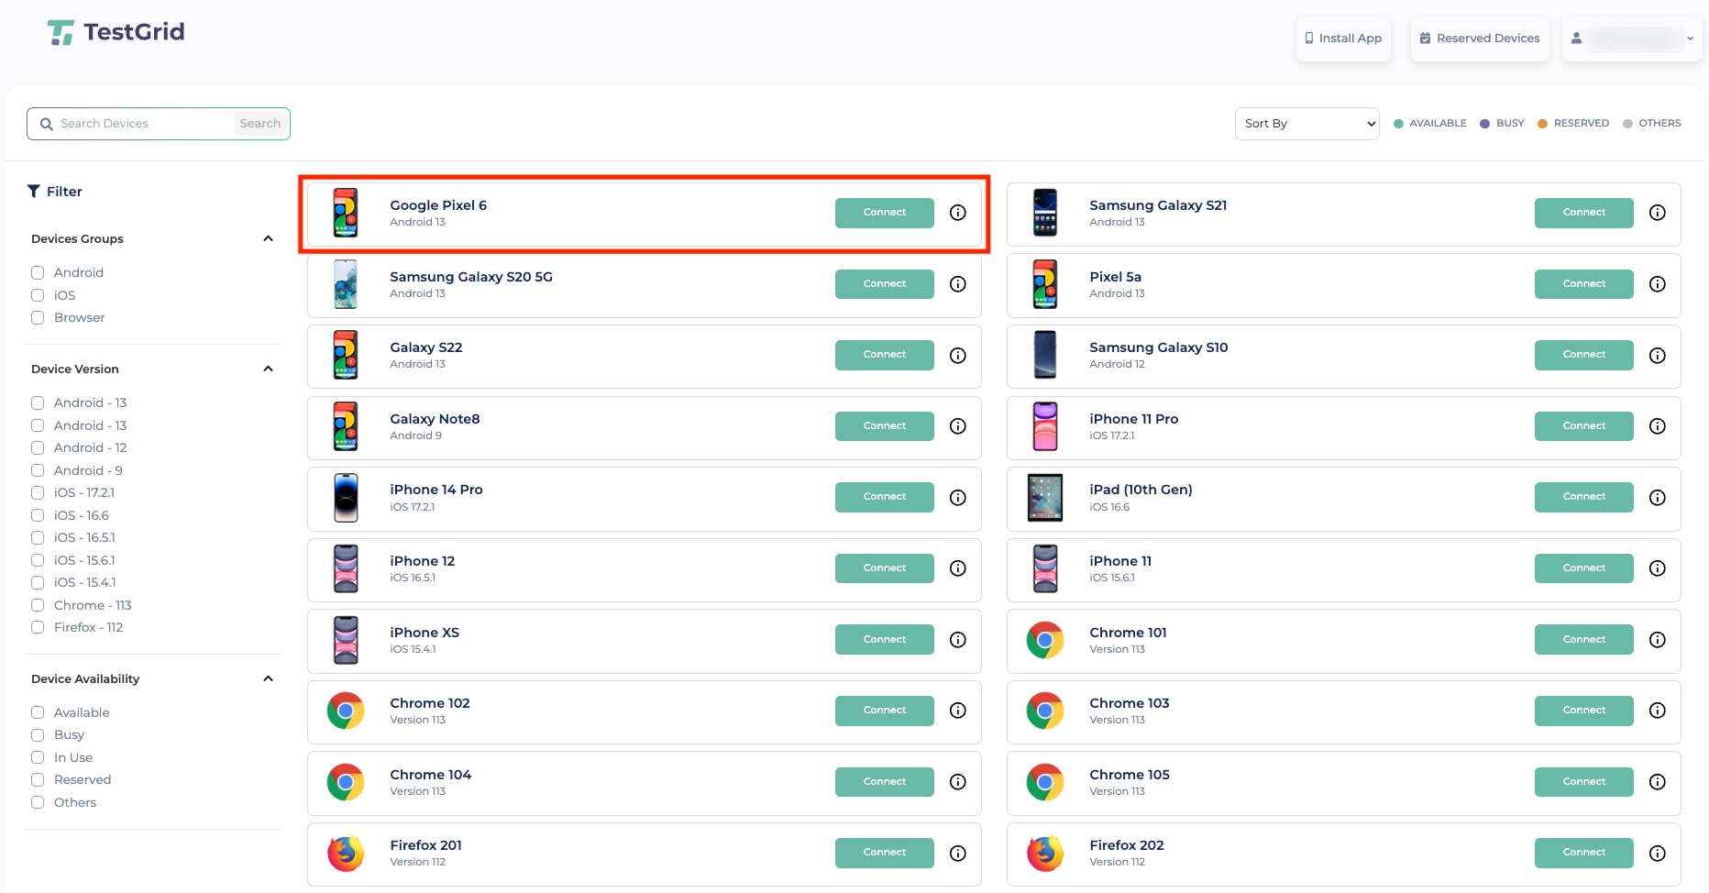Open Install App
The width and height of the screenshot is (1709, 893).
[x=1343, y=39]
